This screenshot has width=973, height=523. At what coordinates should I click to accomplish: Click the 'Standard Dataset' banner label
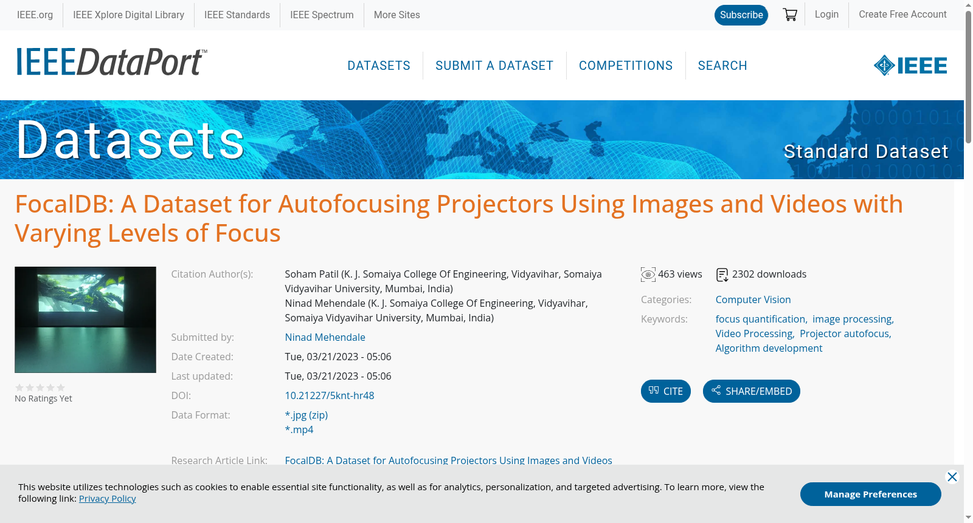(866, 151)
